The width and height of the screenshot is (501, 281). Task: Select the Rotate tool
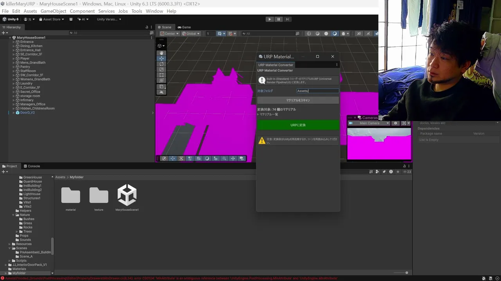(161, 64)
